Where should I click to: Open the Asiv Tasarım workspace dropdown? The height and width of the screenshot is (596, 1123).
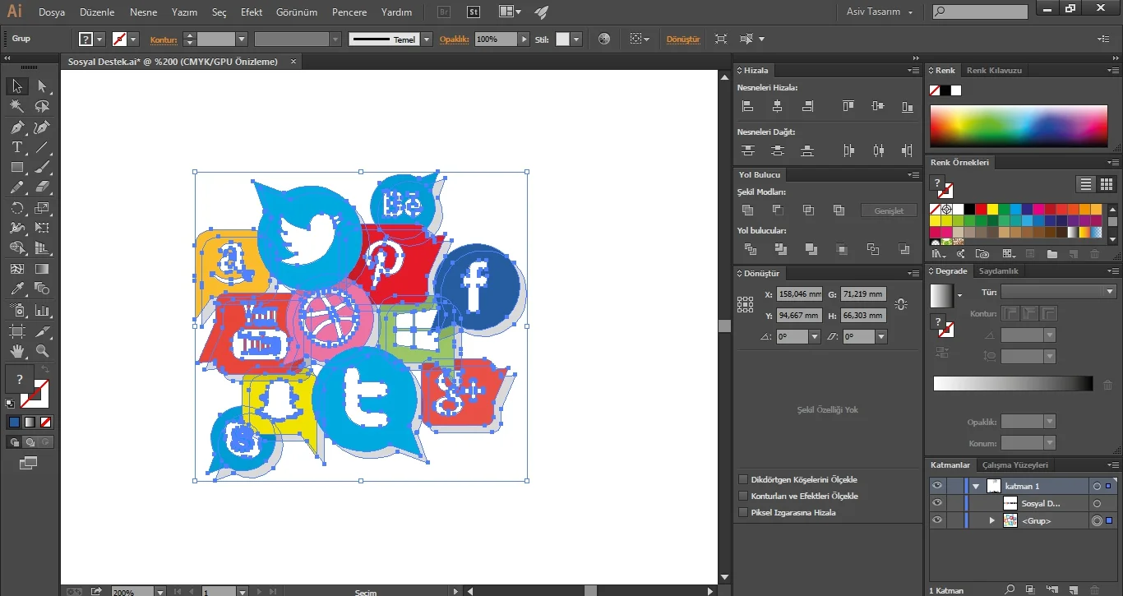[x=880, y=12]
